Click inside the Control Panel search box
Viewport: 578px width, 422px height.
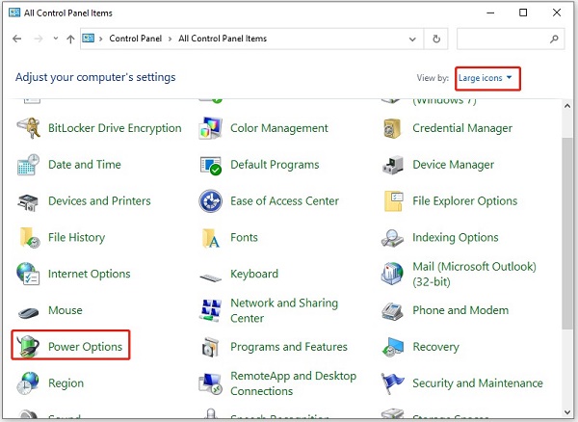(501, 40)
